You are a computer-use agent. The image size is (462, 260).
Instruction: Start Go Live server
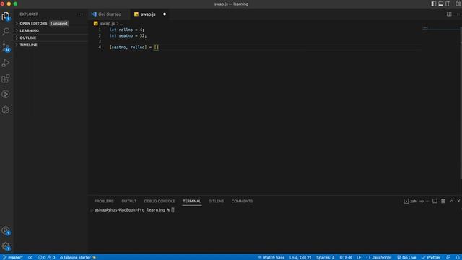click(x=406, y=257)
